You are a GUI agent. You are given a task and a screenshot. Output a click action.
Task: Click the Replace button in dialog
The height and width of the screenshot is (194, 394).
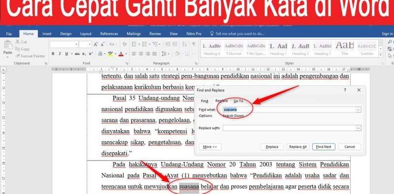[x=272, y=147]
